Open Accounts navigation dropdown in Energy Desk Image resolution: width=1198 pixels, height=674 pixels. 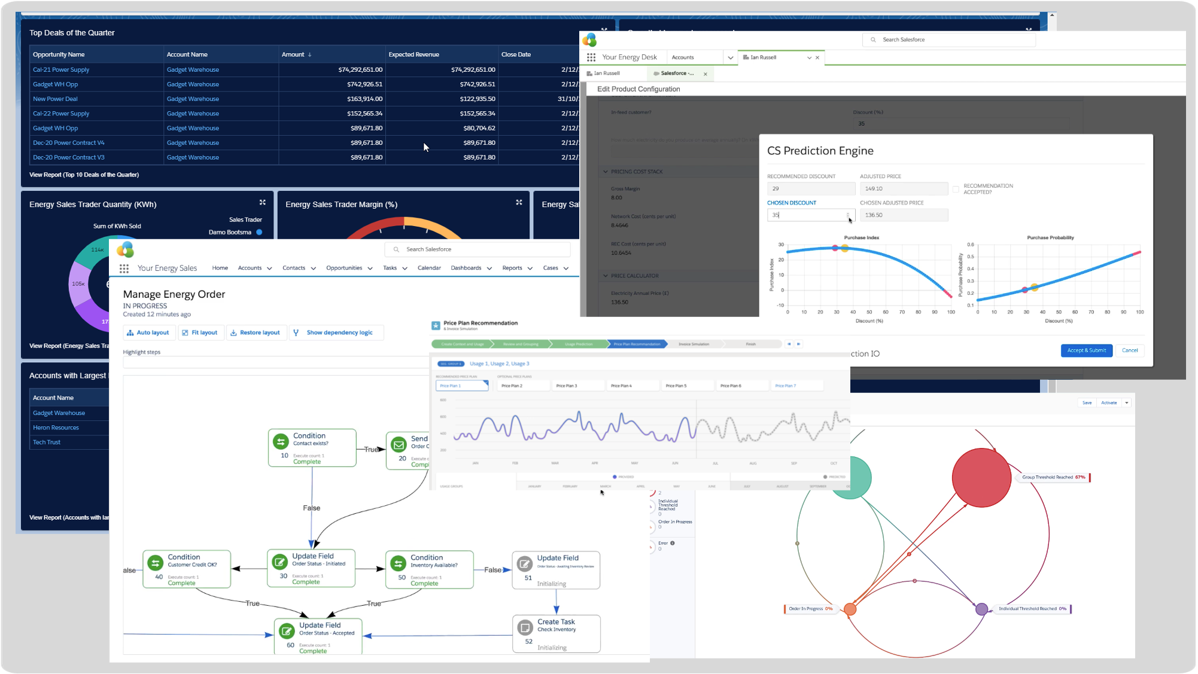[730, 58]
